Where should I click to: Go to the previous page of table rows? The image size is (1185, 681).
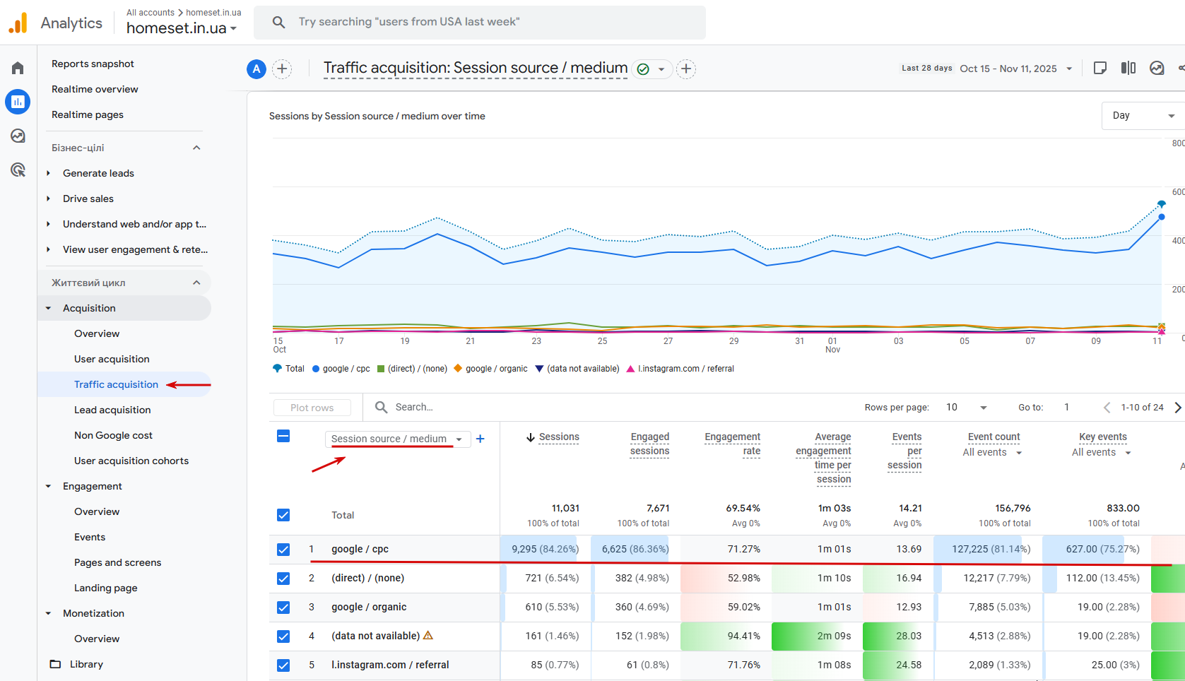(1107, 408)
